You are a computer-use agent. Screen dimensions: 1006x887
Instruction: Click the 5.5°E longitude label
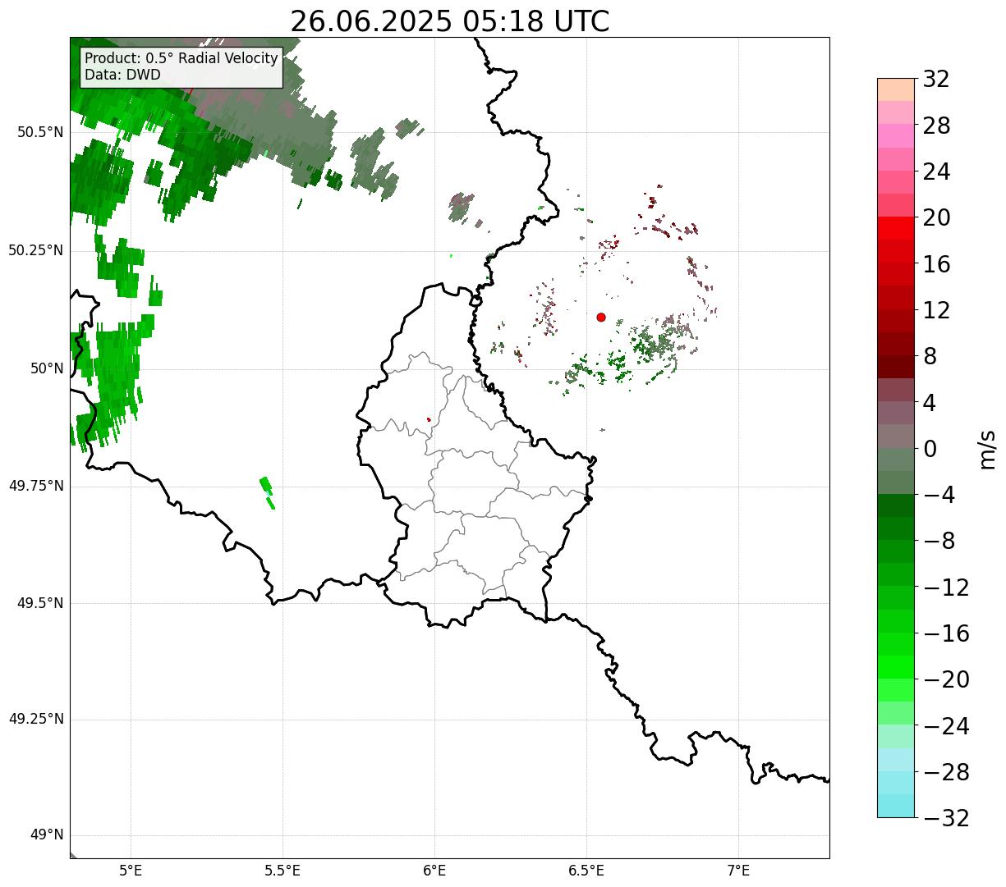pos(283,871)
